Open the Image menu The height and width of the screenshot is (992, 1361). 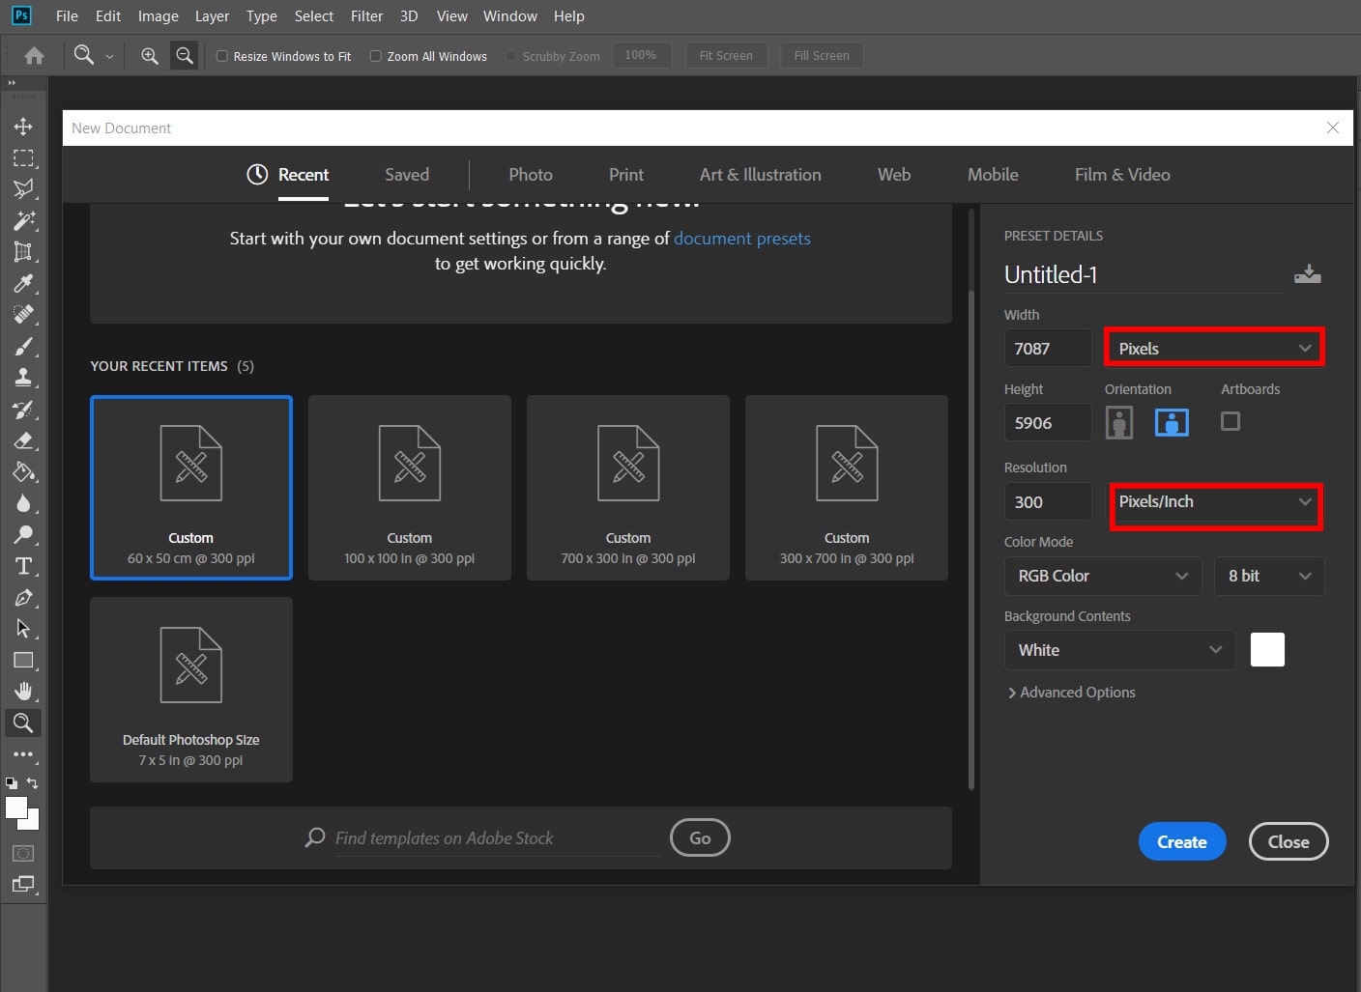pos(159,16)
